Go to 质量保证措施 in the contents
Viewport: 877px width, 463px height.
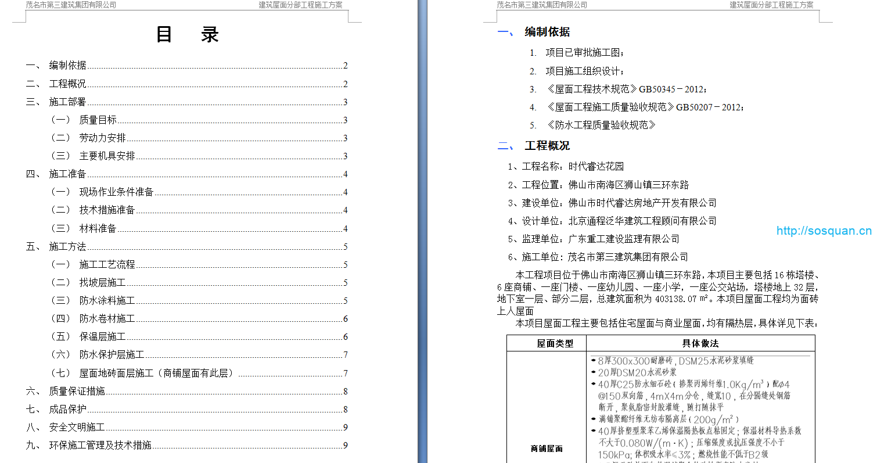[77, 392]
